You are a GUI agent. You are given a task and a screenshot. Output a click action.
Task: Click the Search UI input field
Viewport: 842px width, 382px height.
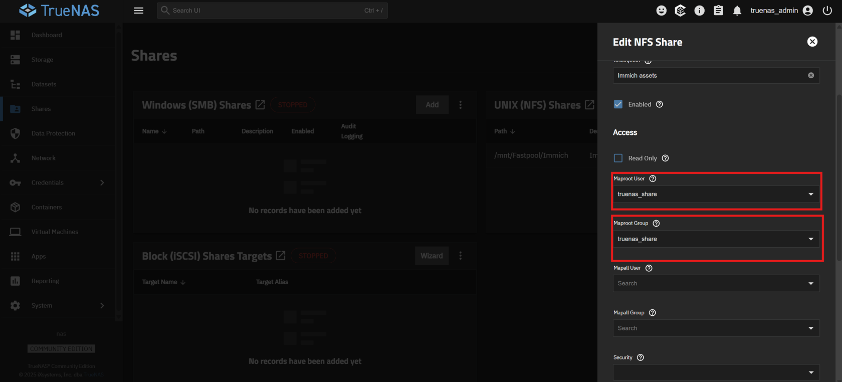(x=266, y=11)
